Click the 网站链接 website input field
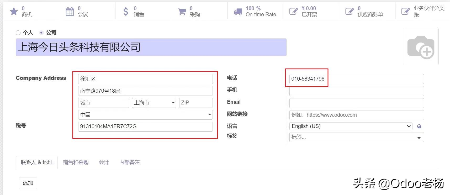This screenshot has height=195, width=450. tap(357, 115)
